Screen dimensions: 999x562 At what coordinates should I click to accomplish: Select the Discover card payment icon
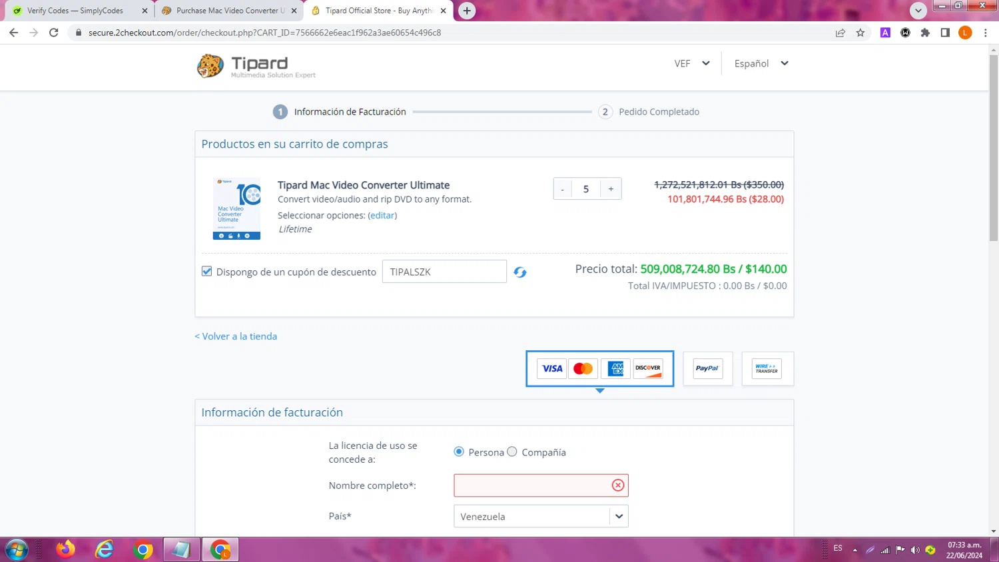(x=648, y=368)
